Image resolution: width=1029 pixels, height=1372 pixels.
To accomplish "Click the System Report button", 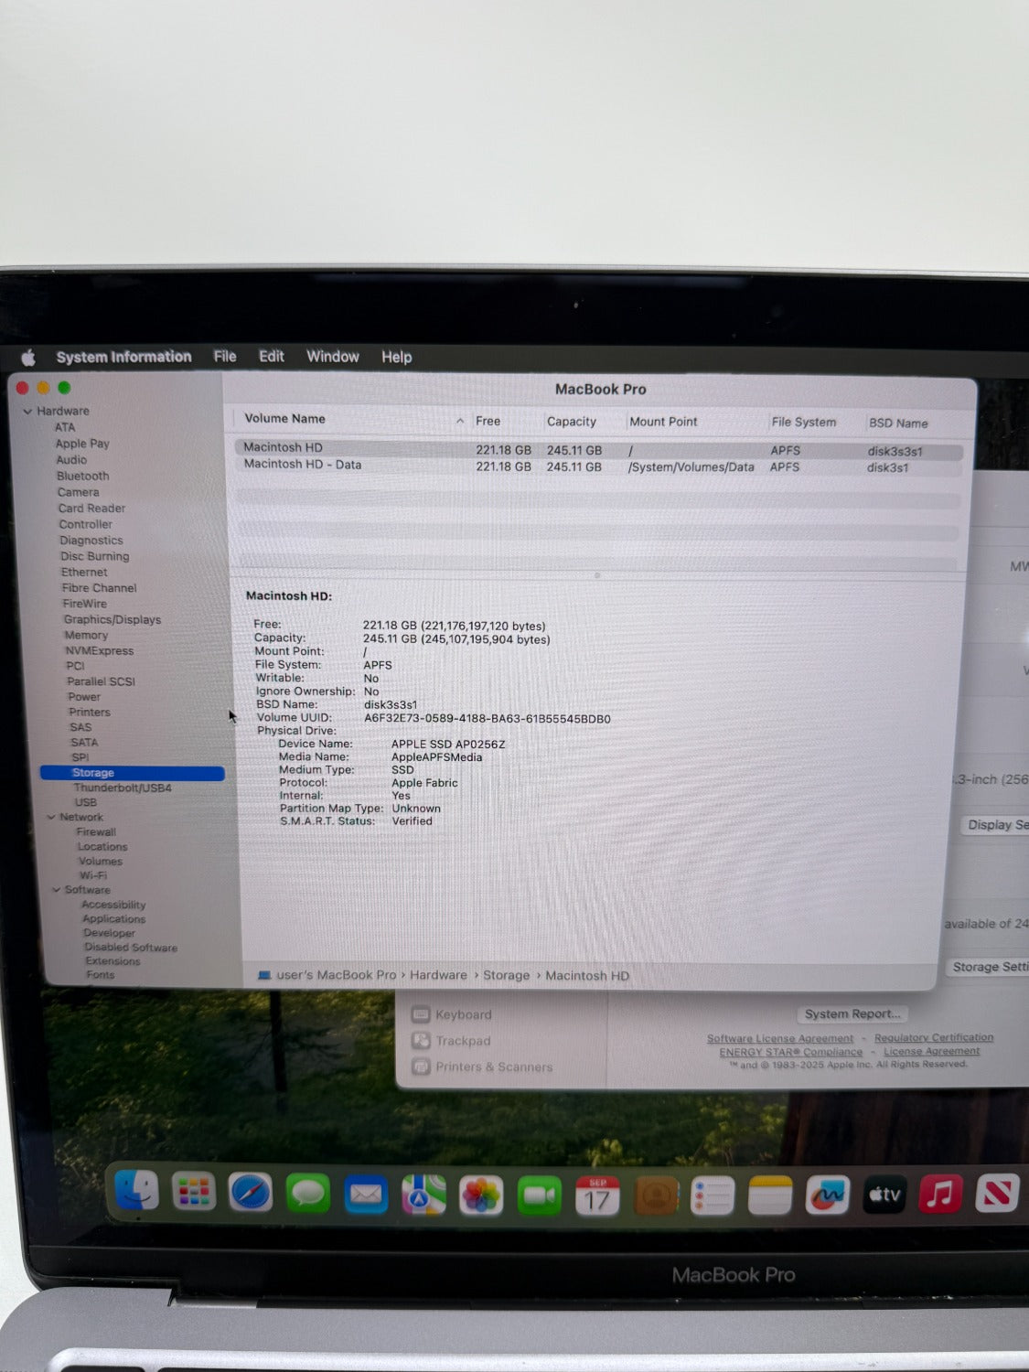I will [x=852, y=1013].
